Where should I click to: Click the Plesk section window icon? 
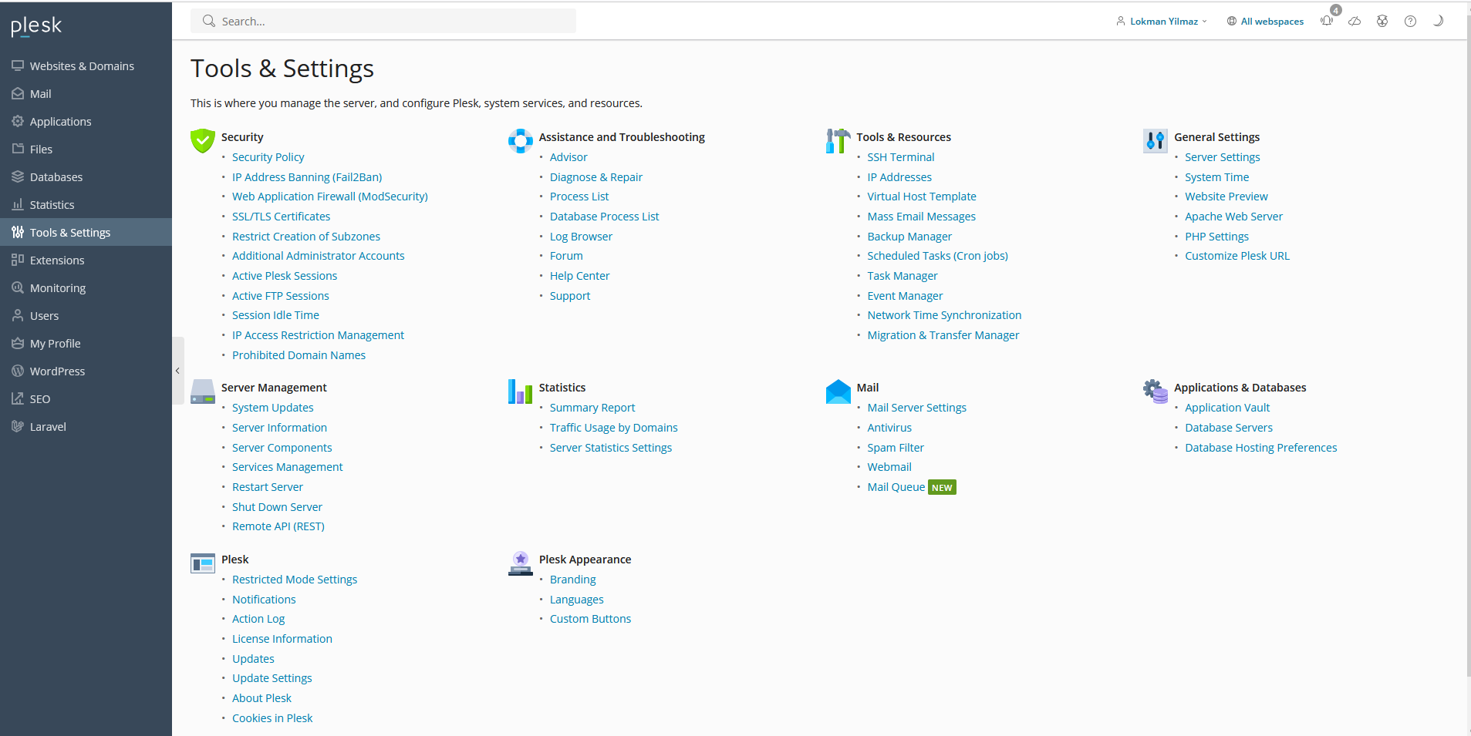[x=203, y=563]
